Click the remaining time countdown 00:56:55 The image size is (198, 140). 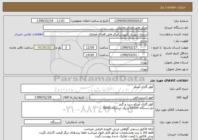pyautogui.click(x=44, y=48)
